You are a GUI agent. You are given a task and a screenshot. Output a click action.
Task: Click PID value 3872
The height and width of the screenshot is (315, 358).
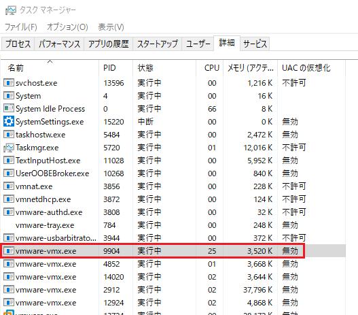coord(111,199)
